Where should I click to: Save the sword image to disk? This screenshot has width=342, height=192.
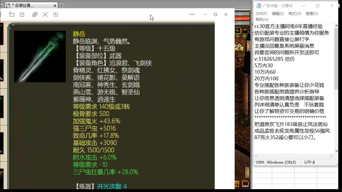point(56,15)
